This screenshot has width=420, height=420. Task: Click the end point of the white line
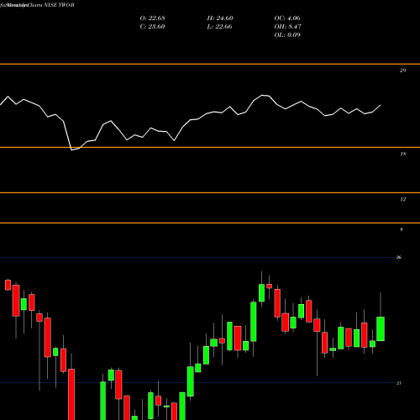click(381, 105)
